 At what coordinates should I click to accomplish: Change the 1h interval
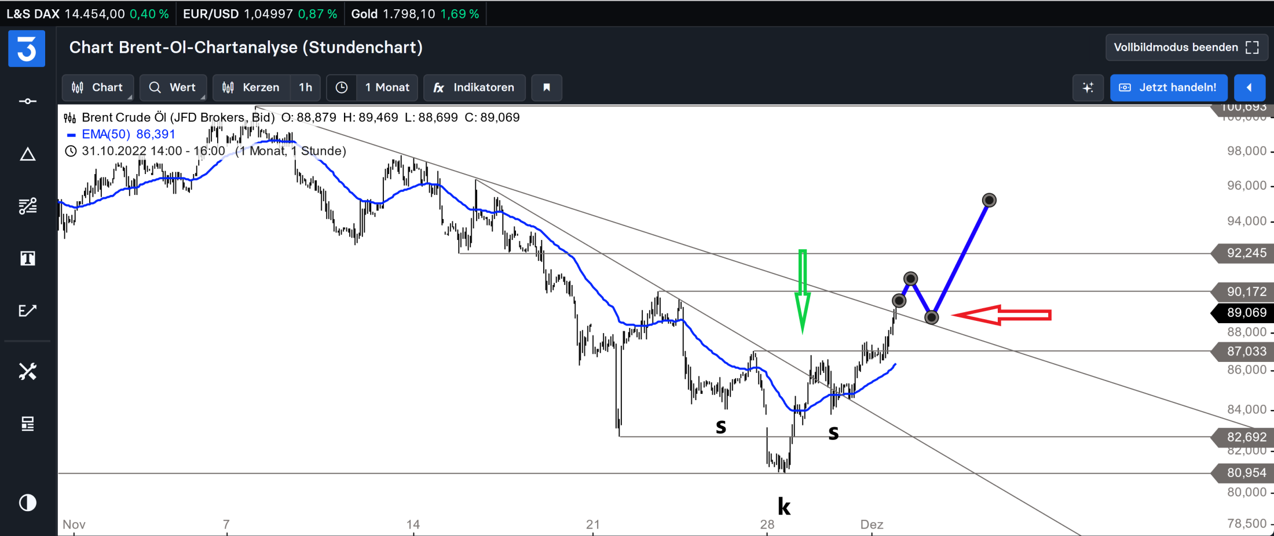pyautogui.click(x=305, y=87)
